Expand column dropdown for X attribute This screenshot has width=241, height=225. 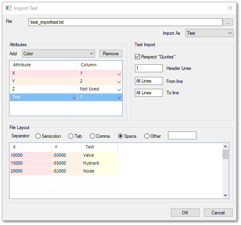119,74
